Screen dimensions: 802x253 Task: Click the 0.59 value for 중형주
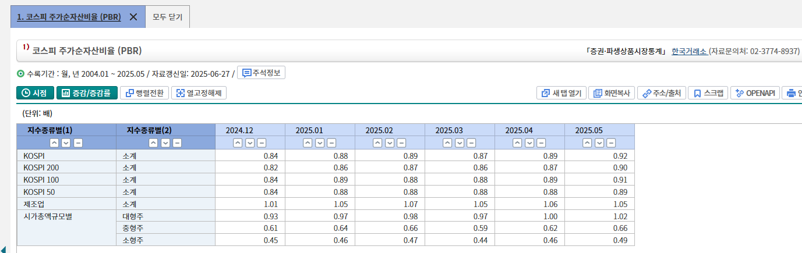click(481, 229)
